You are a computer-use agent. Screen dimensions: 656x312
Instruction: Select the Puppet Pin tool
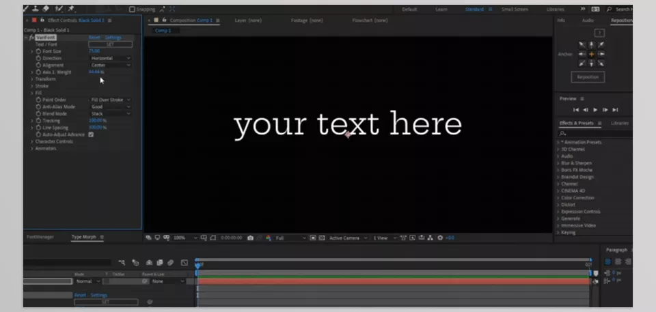[71, 9]
